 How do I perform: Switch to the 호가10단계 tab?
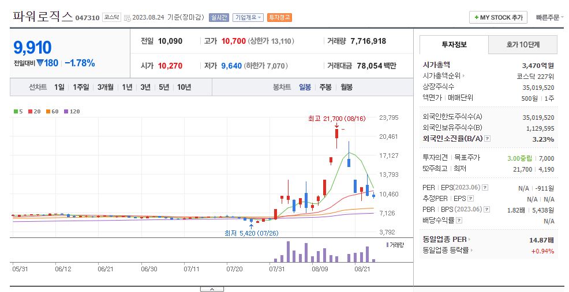coord(523,44)
